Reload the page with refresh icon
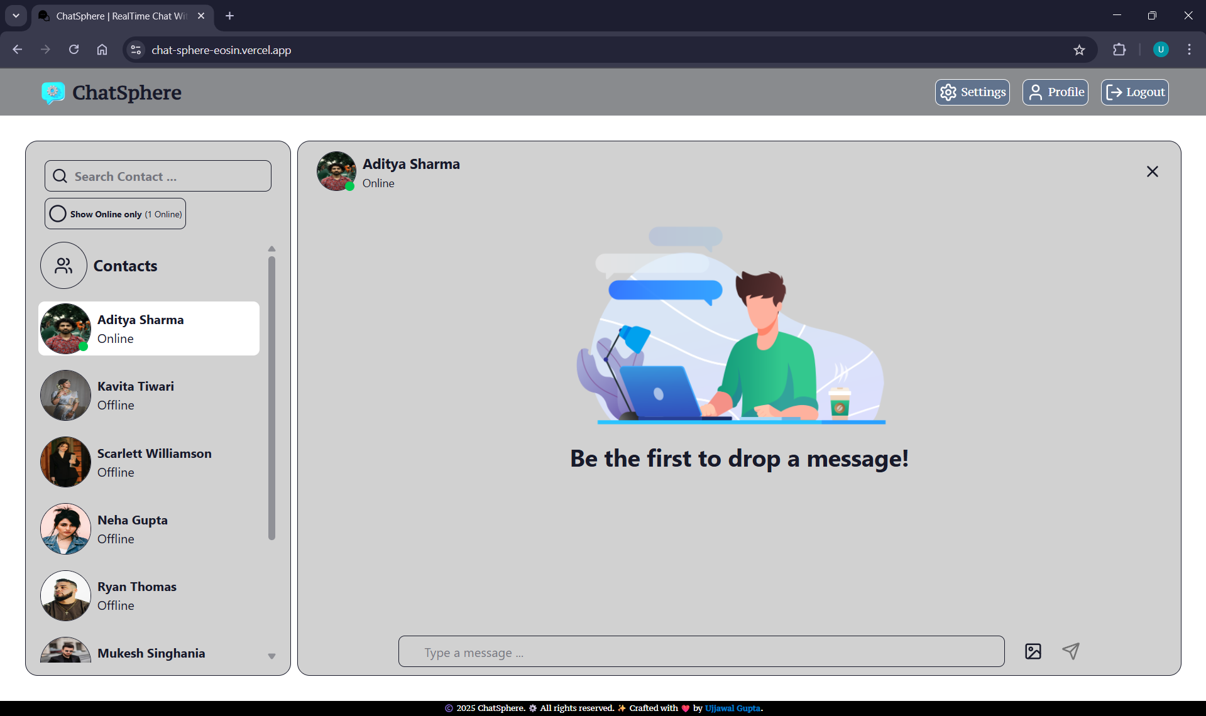 click(x=74, y=50)
